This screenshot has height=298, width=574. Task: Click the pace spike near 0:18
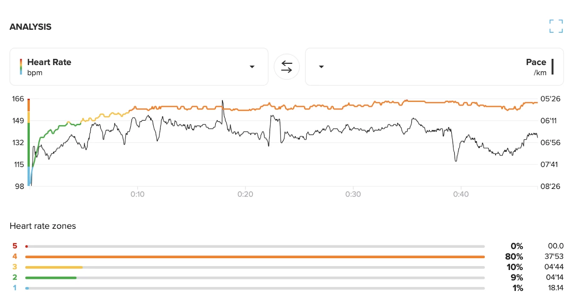tap(222, 102)
